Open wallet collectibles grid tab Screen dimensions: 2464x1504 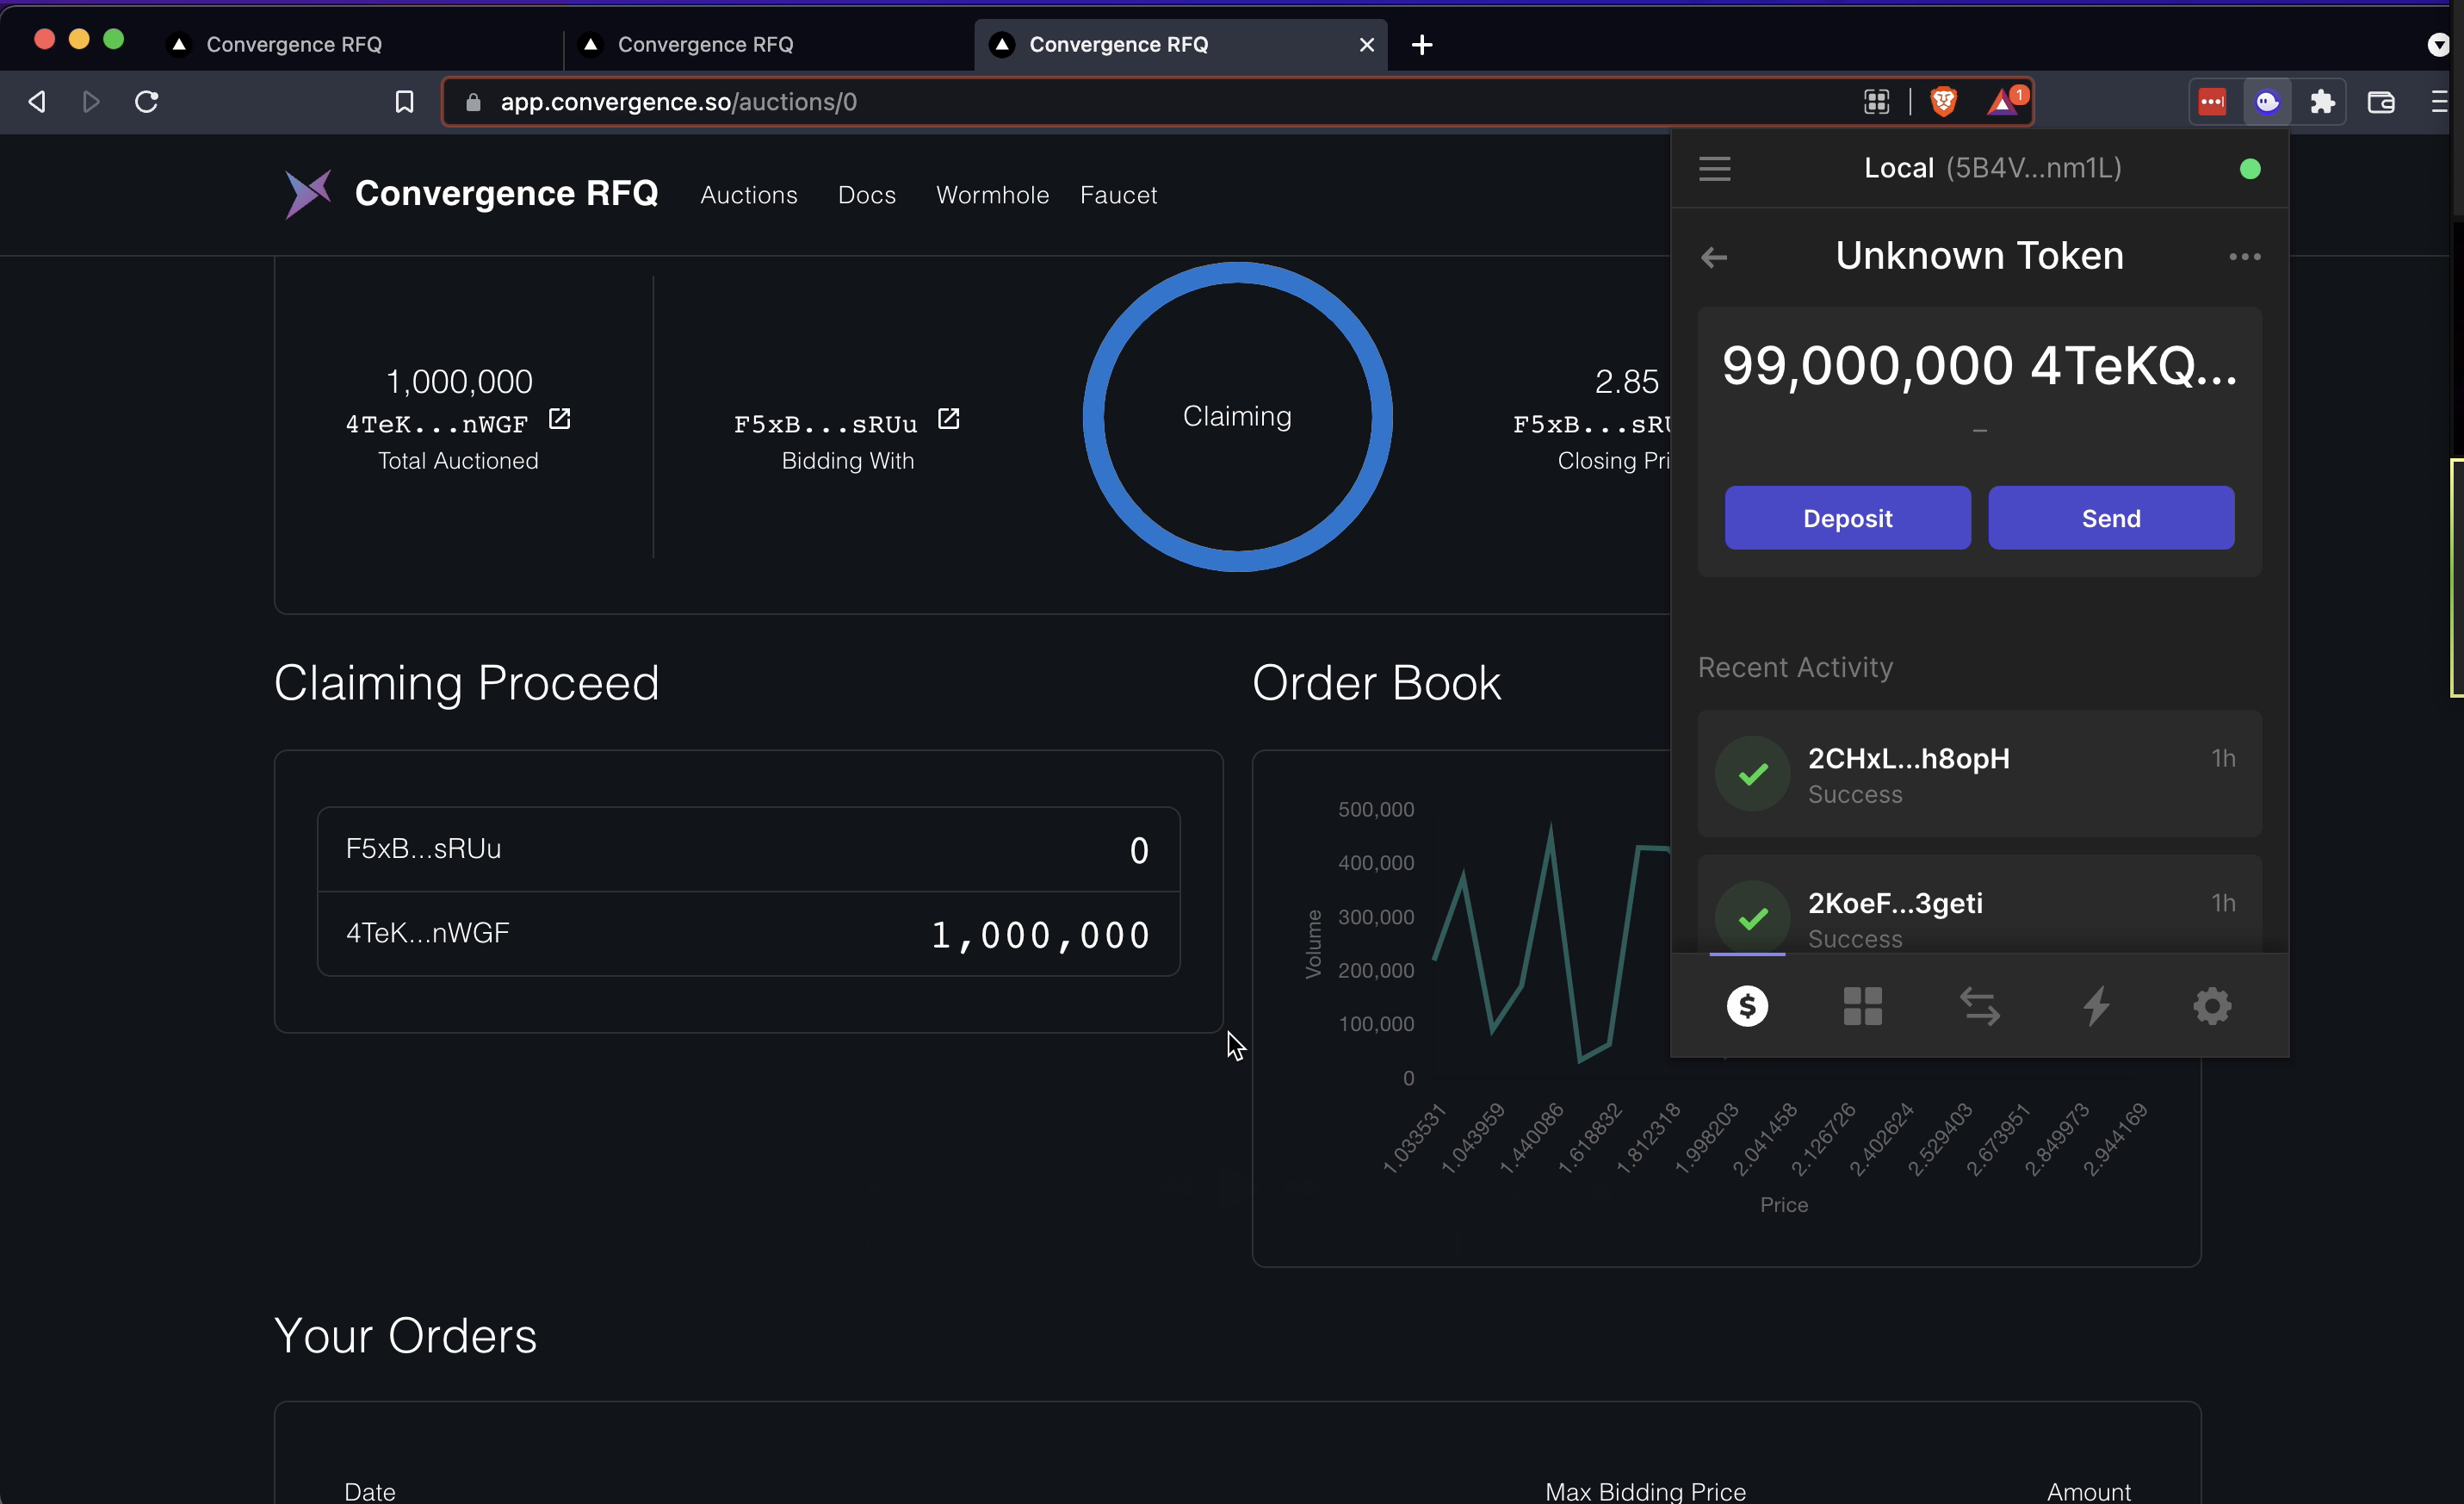click(1862, 1005)
